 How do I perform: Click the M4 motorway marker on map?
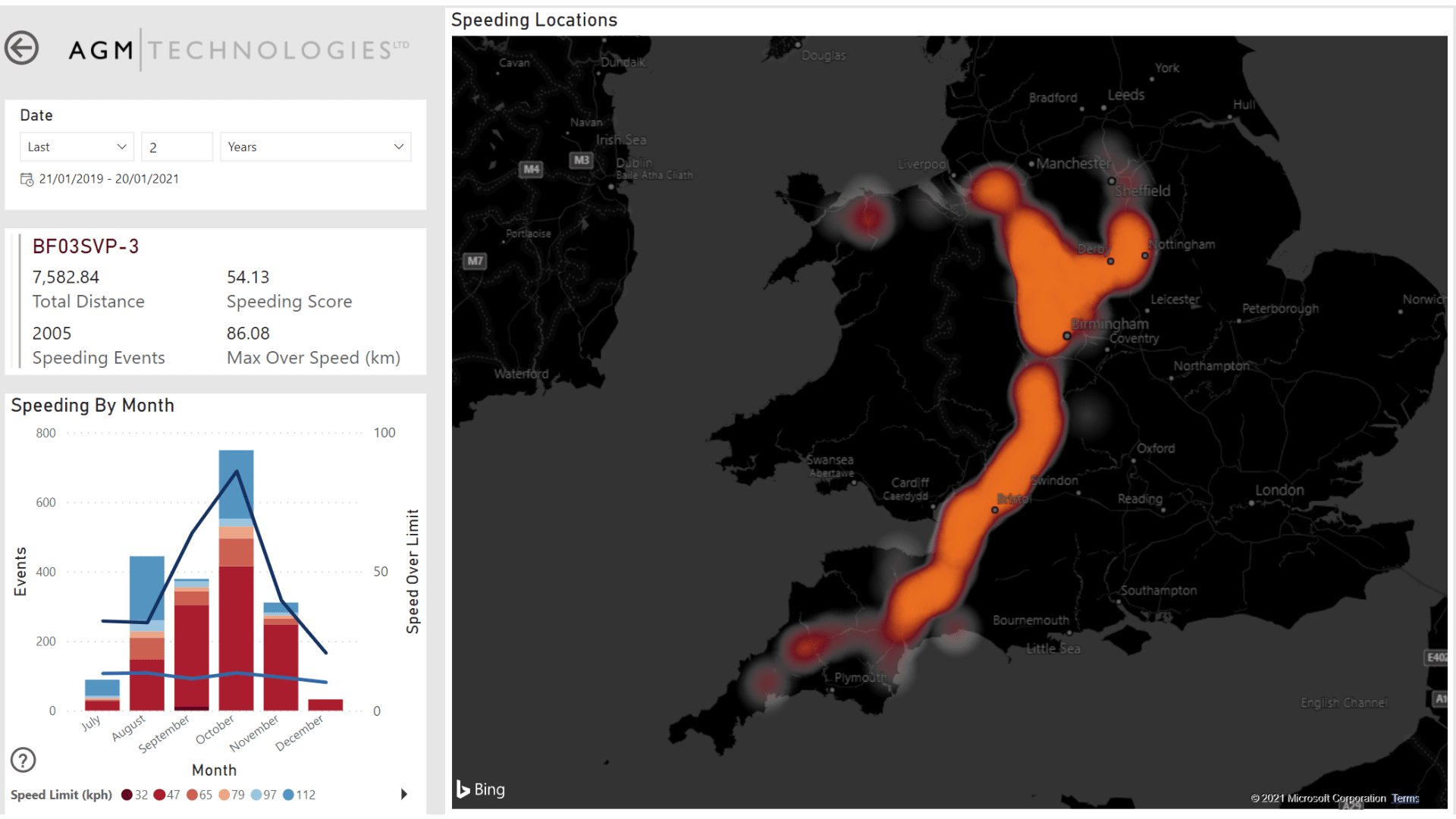(x=532, y=169)
